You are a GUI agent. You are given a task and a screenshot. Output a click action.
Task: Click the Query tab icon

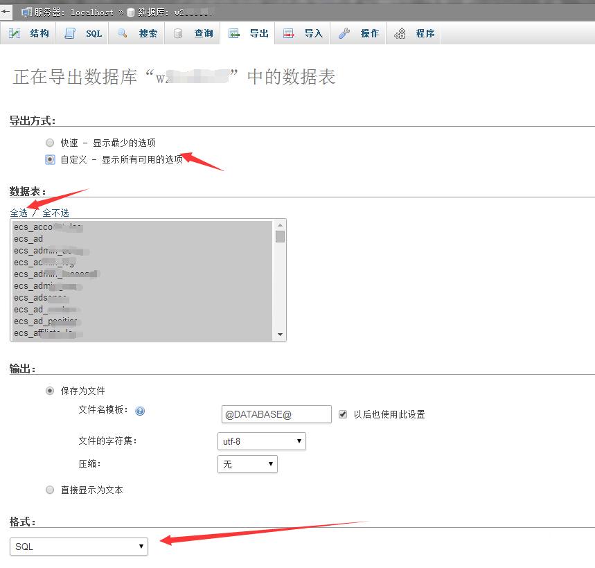pyautogui.click(x=178, y=33)
